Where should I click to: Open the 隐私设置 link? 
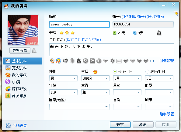point(167,114)
